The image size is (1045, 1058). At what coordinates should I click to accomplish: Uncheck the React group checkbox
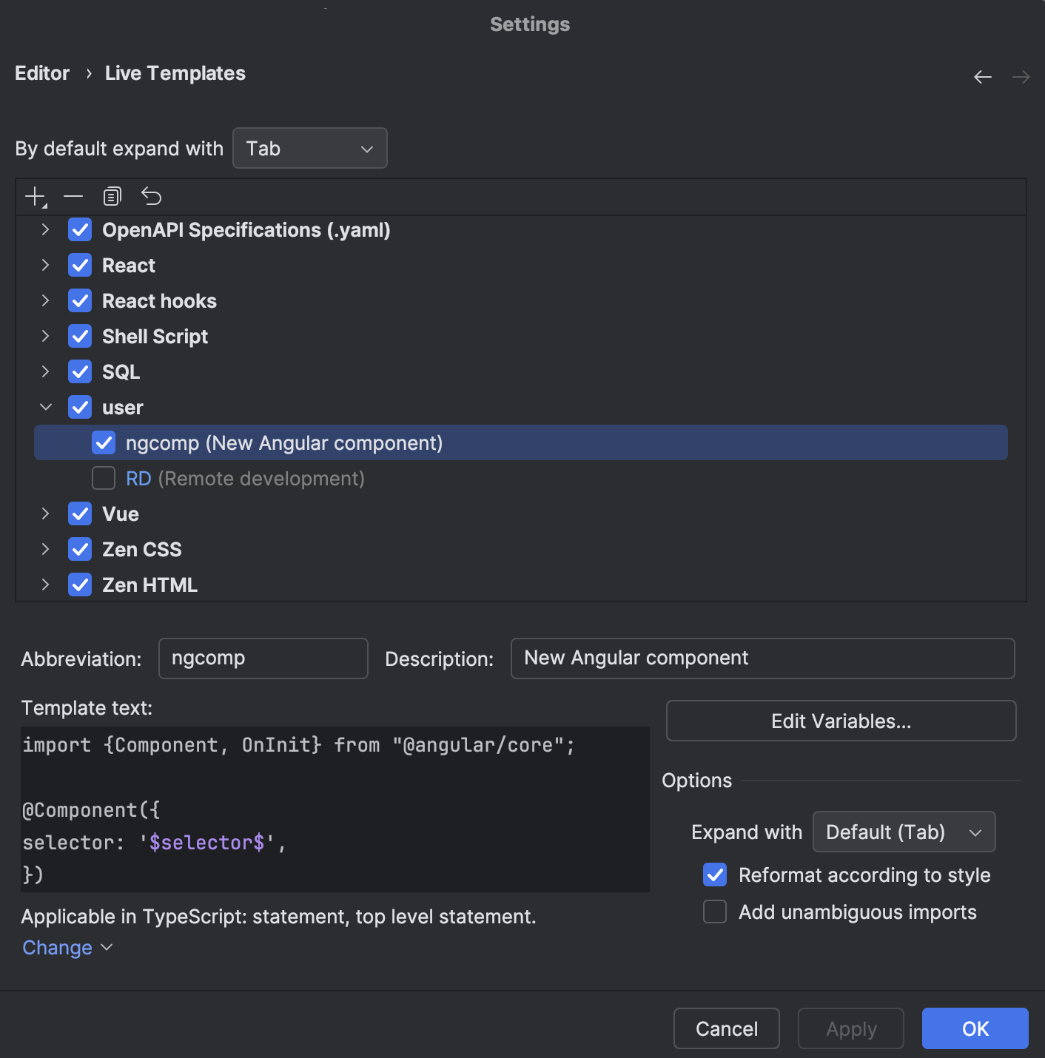80,266
